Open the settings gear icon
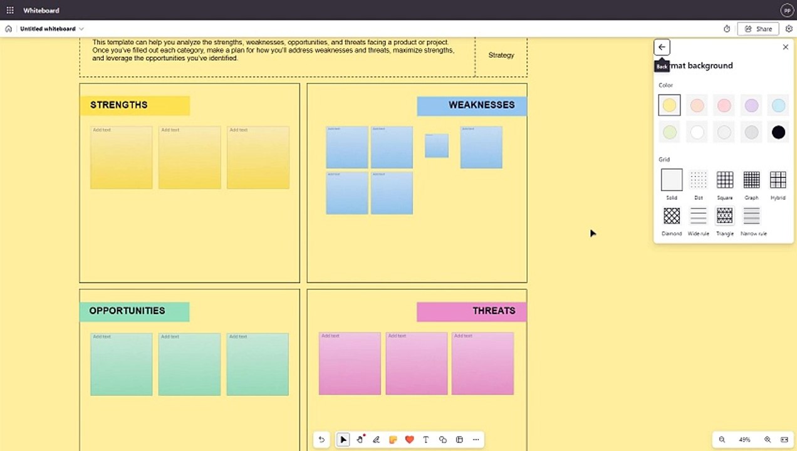The width and height of the screenshot is (797, 451). tap(789, 29)
